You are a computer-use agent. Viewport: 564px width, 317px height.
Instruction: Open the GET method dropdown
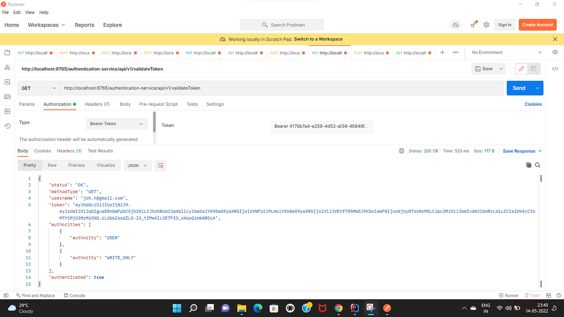coord(38,88)
